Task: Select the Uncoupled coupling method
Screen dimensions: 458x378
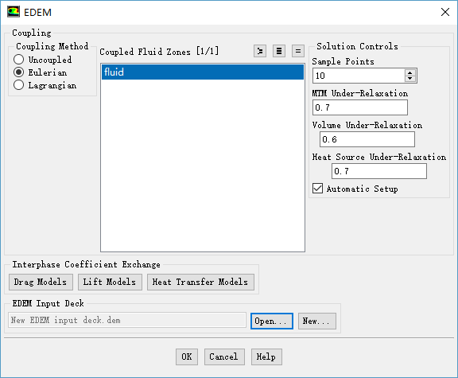Action: tap(19, 60)
